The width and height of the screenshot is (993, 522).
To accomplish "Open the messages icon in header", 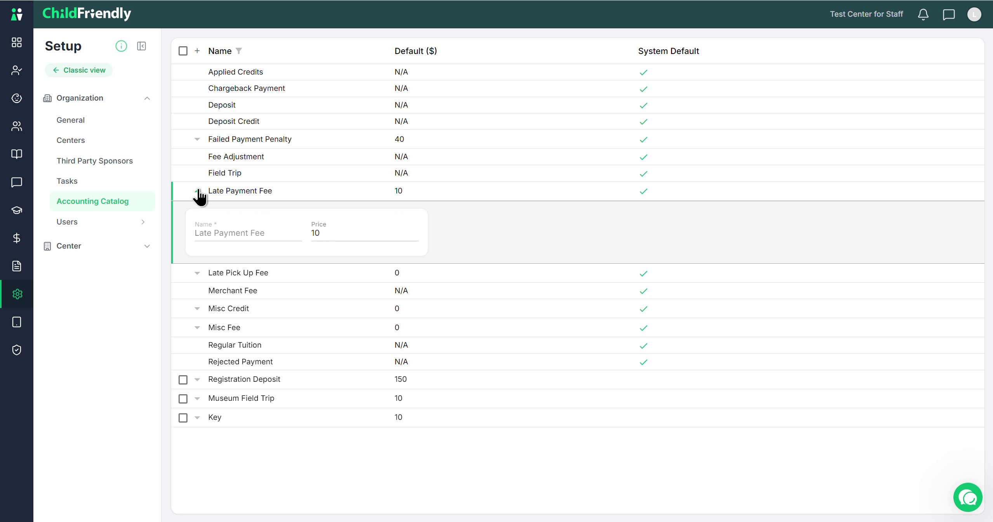I will 948,14.
